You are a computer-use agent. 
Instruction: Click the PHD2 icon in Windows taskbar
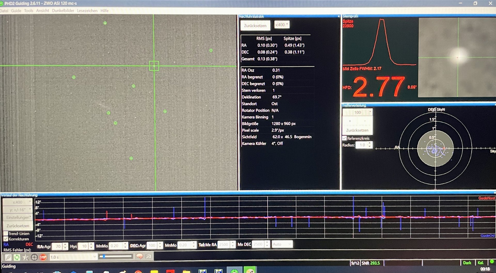[234, 271]
